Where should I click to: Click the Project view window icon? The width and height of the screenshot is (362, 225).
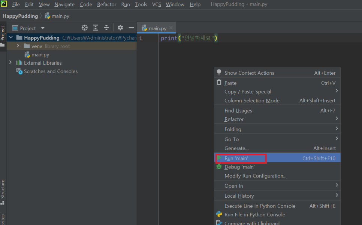pyautogui.click(x=15, y=28)
